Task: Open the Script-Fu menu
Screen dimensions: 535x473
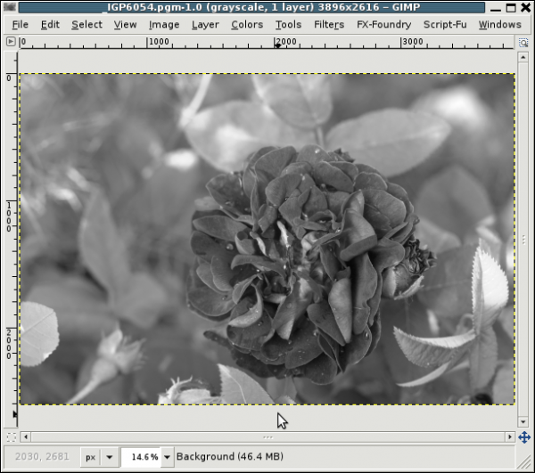Action: pos(445,25)
